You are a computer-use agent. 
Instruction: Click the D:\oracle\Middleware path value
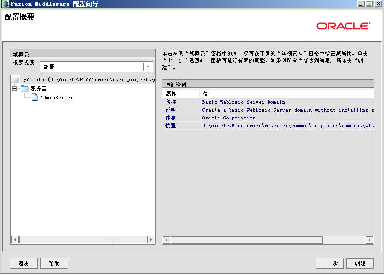coord(288,125)
